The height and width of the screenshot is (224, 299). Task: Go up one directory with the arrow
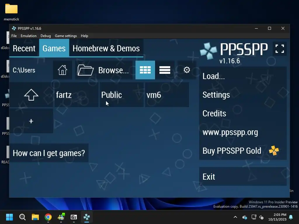pyautogui.click(x=31, y=94)
